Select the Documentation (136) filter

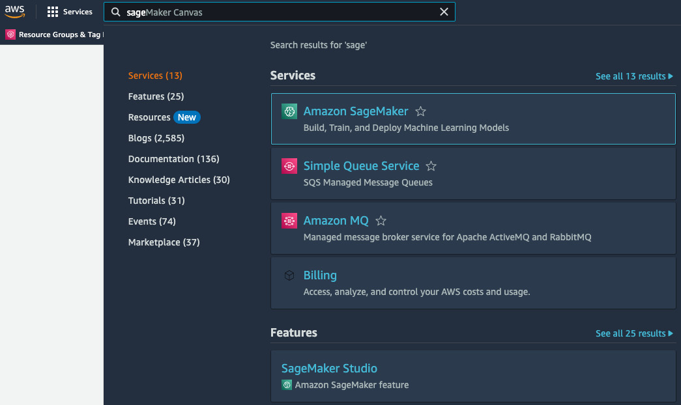pyautogui.click(x=174, y=159)
